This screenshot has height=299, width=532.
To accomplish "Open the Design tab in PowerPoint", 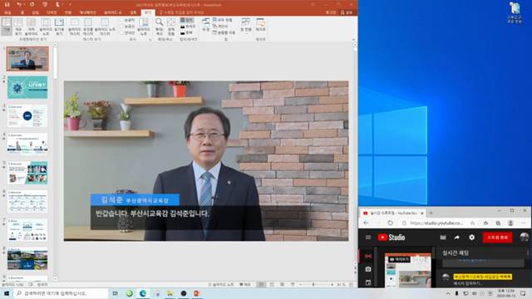I will (x=52, y=12).
